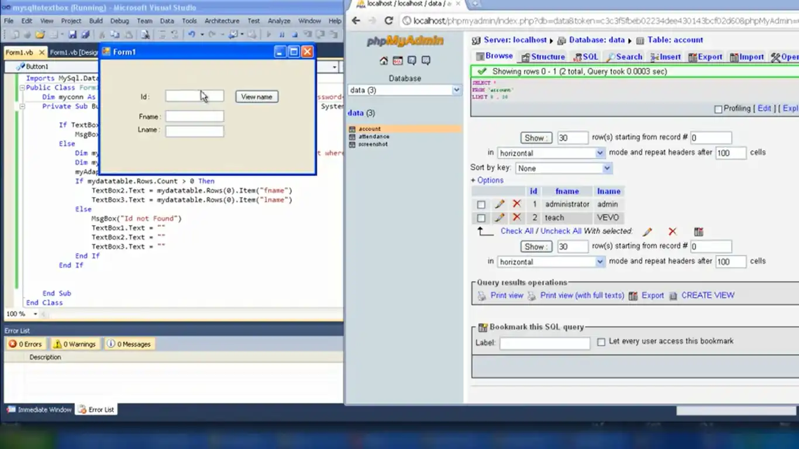Click the Id text box in Form1

click(x=194, y=96)
